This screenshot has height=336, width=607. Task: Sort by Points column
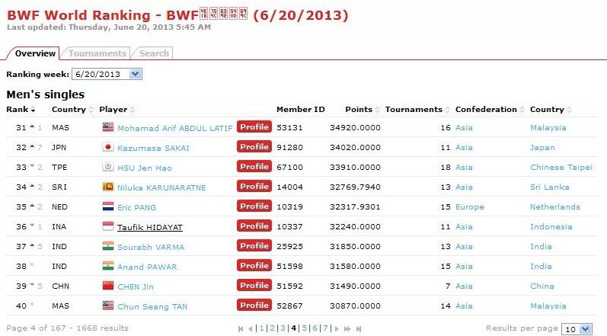coord(363,110)
